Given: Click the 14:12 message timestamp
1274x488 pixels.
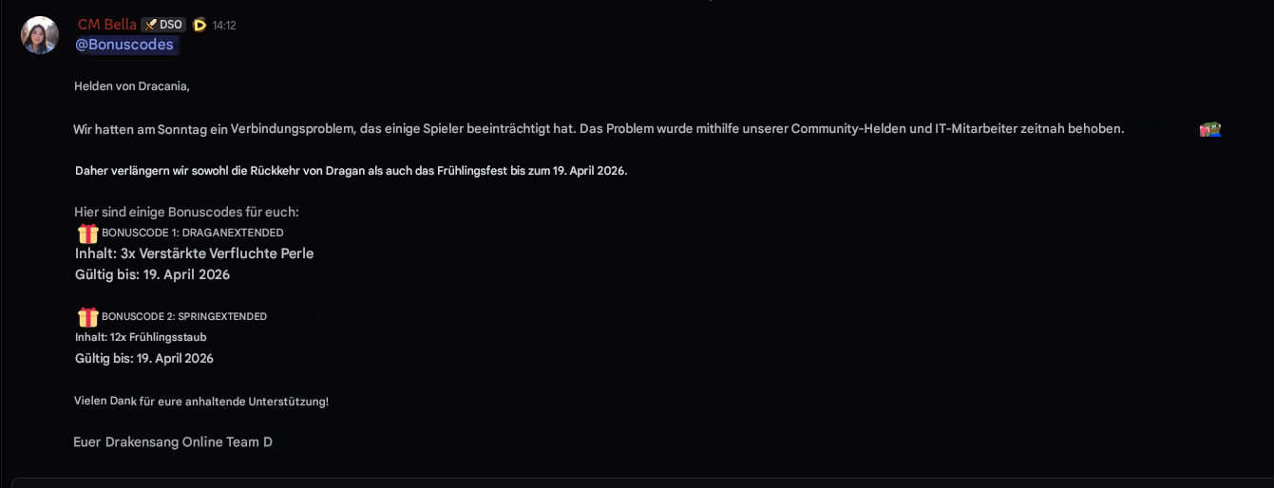Looking at the screenshot, I should (224, 26).
